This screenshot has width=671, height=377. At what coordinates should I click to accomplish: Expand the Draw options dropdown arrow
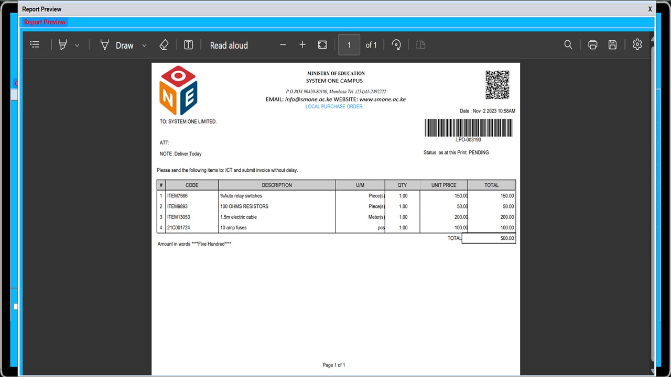[x=144, y=46]
